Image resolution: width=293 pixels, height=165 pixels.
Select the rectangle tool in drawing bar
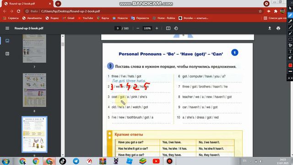[x=290, y=39]
